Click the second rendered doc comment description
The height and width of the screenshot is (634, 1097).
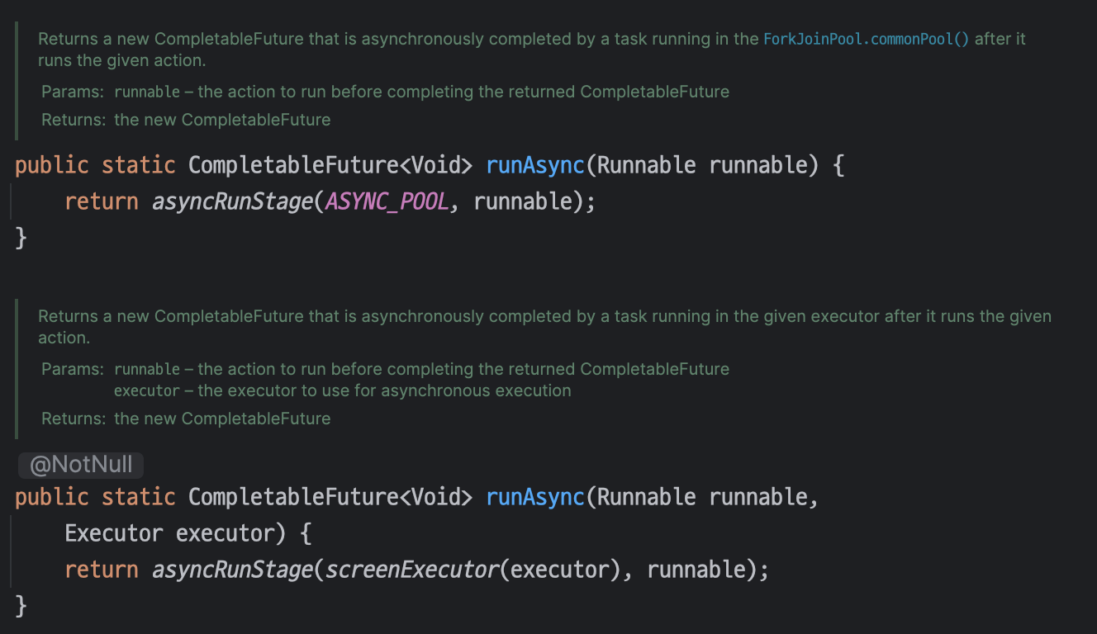tap(544, 327)
